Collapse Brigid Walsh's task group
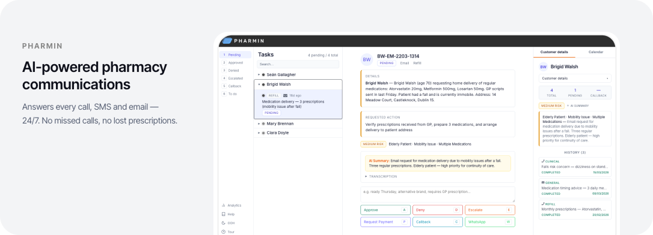 click(259, 85)
